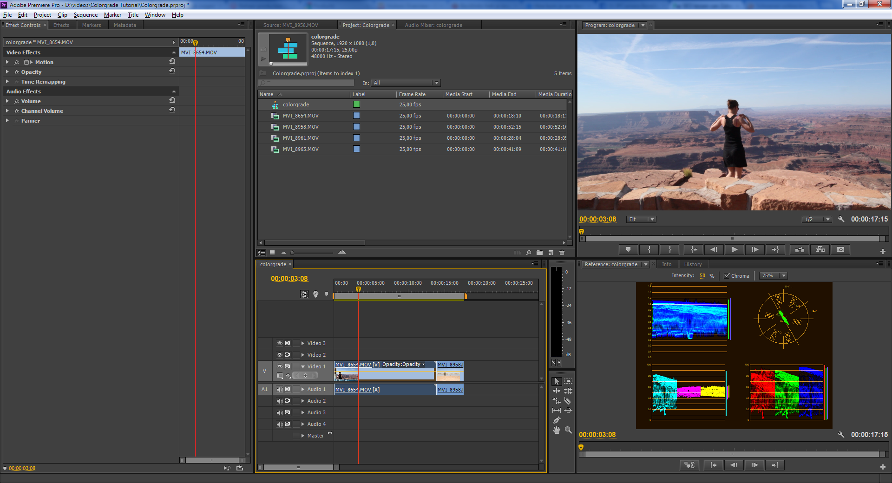Select the Hand tool
This screenshot has width=892, height=483.
click(557, 430)
